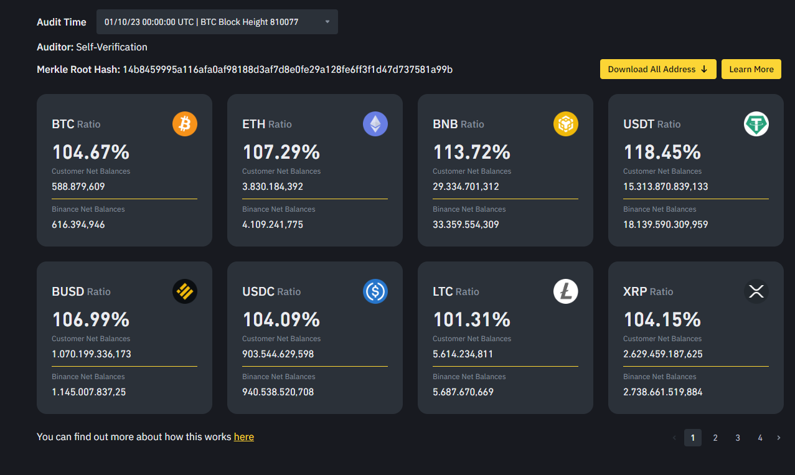Image resolution: width=795 pixels, height=475 pixels.
Task: Go to page 2
Action: tap(715, 438)
